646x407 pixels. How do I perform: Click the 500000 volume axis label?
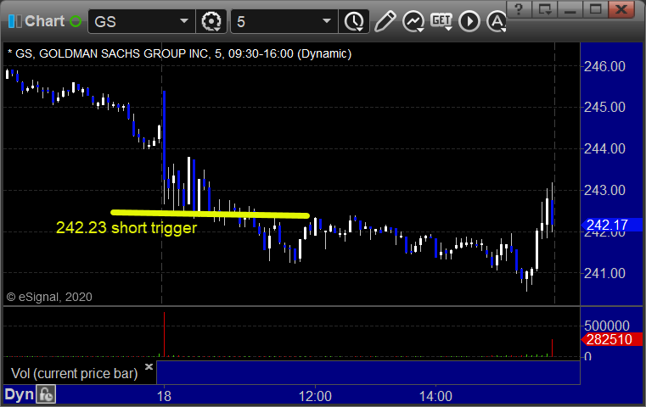tap(606, 326)
